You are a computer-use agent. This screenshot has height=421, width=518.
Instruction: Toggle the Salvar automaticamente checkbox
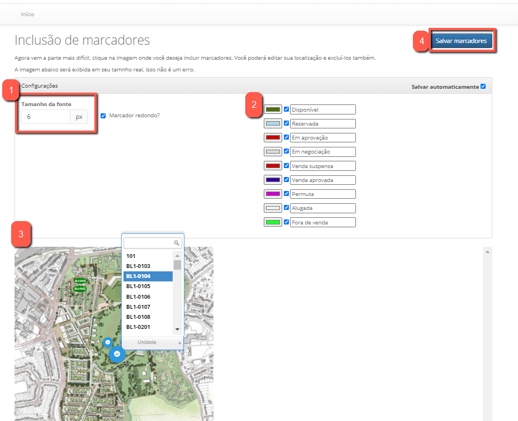pyautogui.click(x=483, y=87)
